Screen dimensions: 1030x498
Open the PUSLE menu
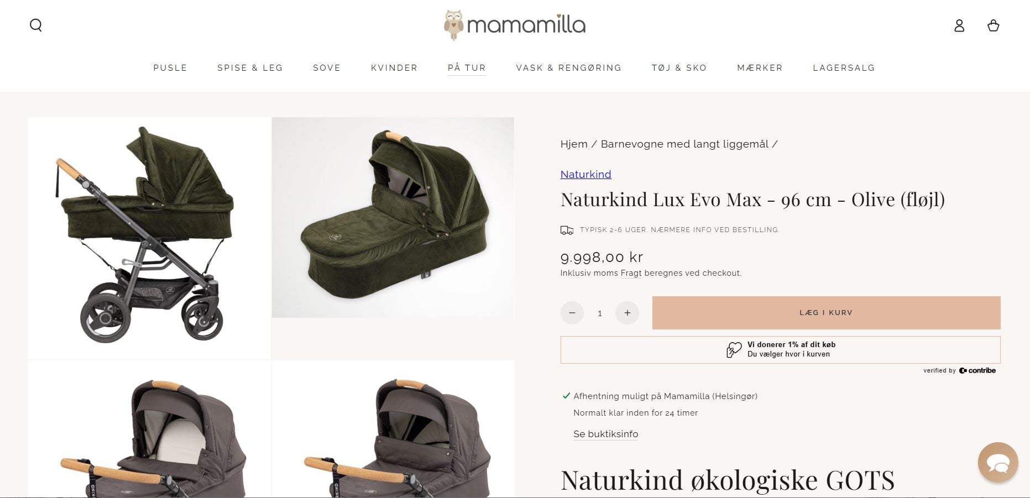[170, 68]
